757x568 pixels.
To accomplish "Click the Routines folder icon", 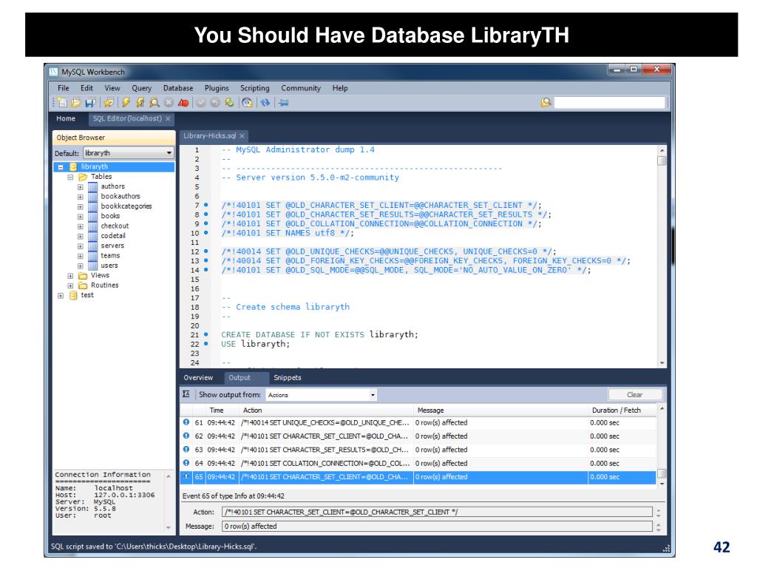I will point(83,285).
